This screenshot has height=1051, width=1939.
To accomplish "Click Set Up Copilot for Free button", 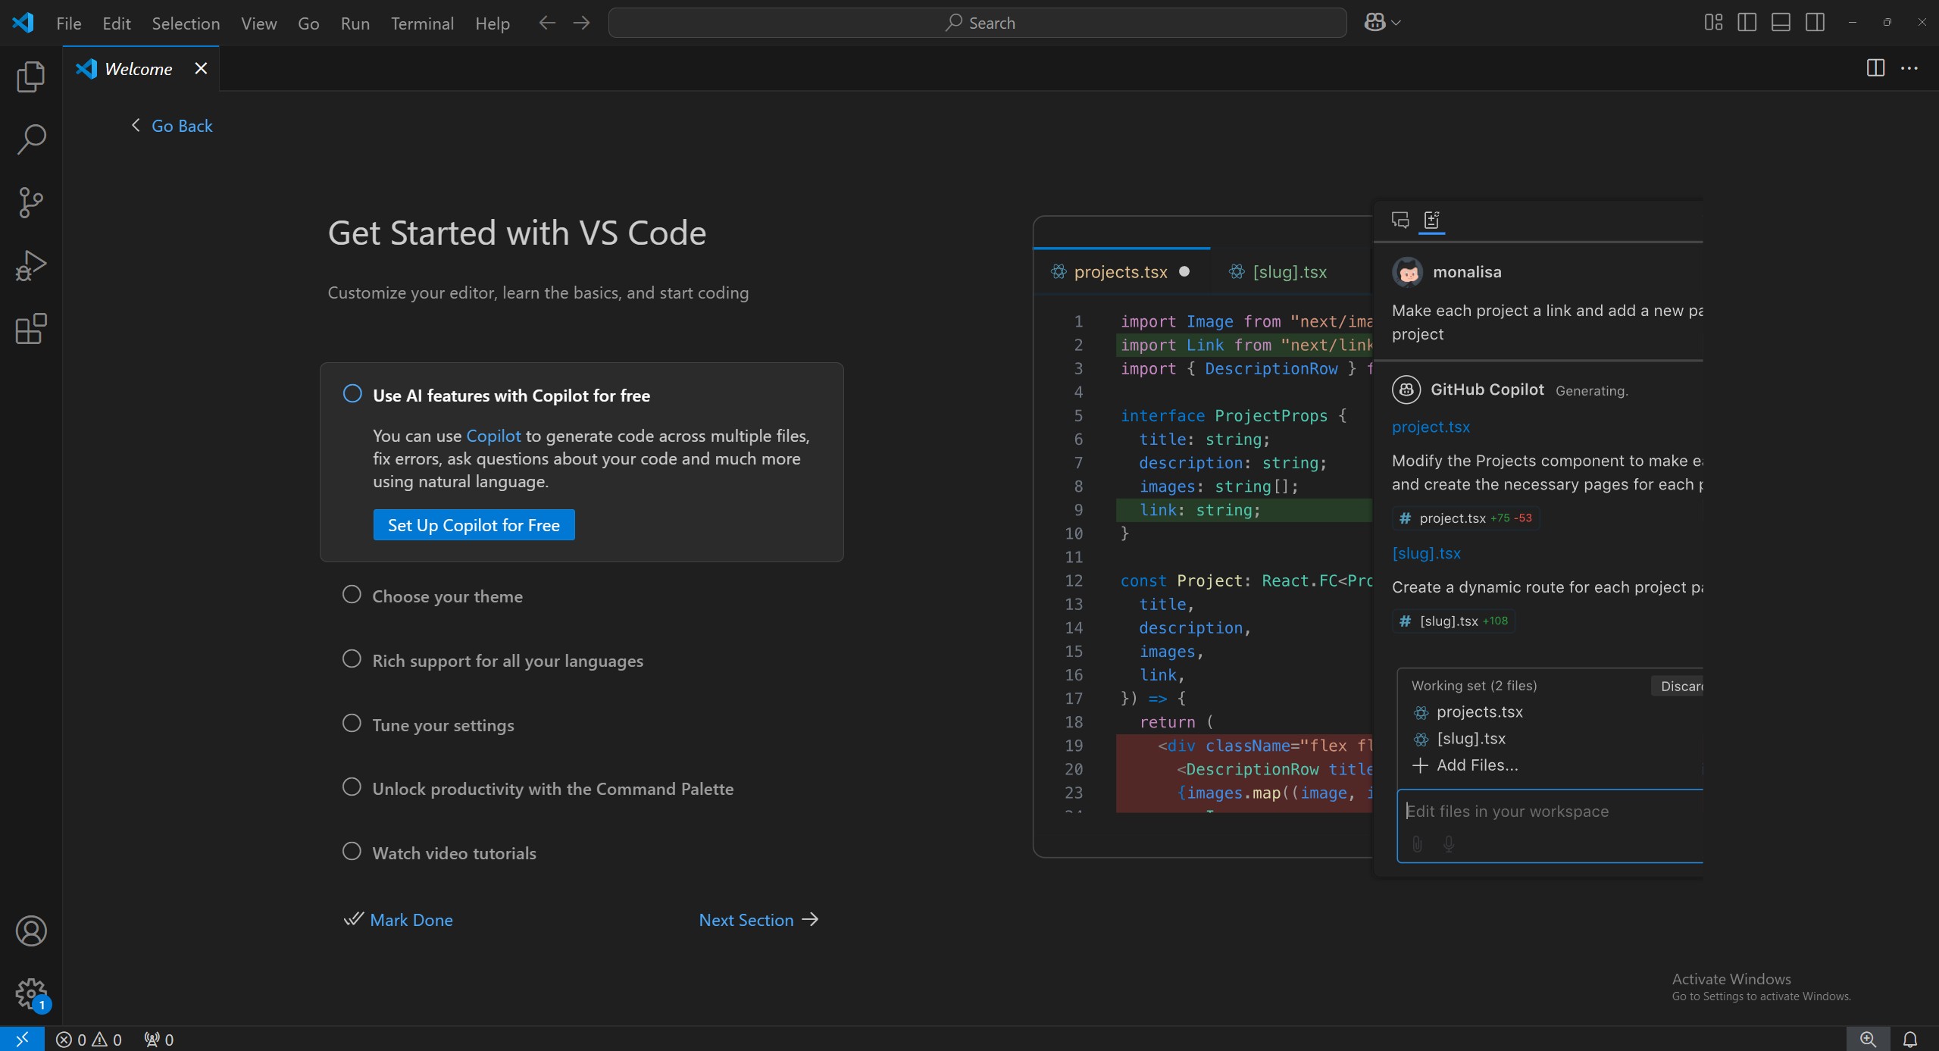I will (474, 525).
